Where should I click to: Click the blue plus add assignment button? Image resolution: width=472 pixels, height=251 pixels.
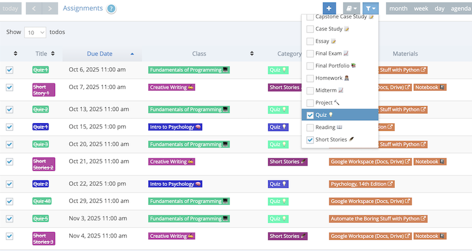tap(329, 8)
